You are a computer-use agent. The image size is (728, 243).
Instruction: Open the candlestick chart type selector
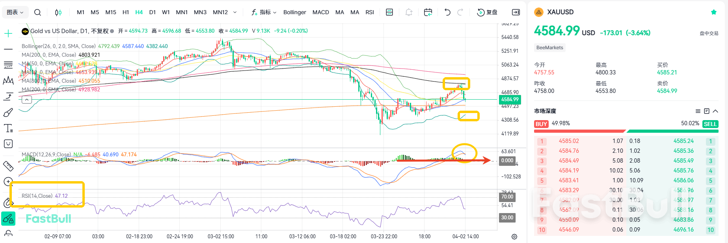58,12
